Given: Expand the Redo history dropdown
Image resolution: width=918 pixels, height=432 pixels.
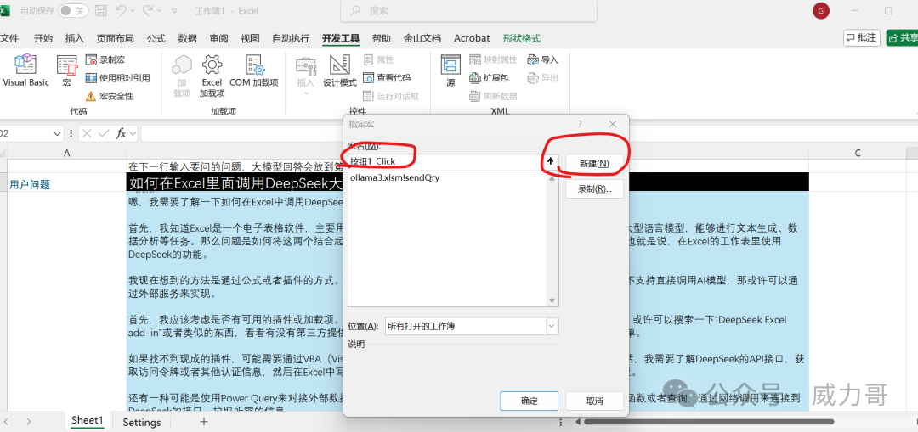Looking at the screenshot, I should 160,11.
